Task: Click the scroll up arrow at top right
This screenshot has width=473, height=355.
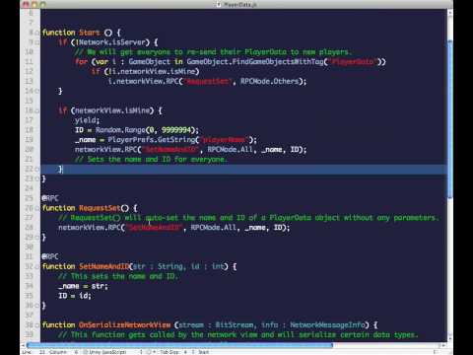Action: click(449, 13)
